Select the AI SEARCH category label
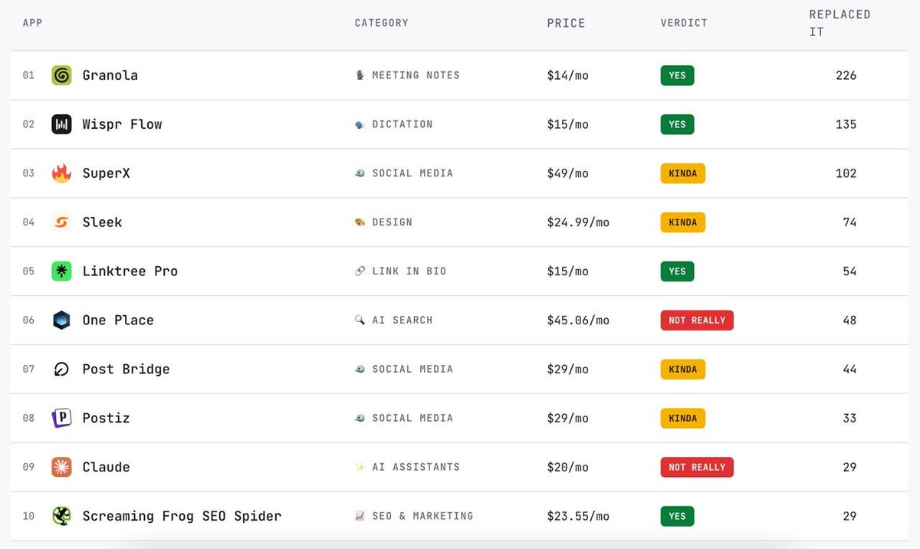Screen dimensions: 920x549 click(x=402, y=321)
